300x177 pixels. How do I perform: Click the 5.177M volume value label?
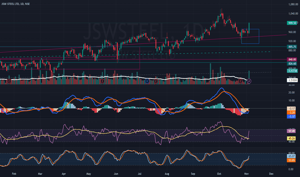pyautogui.click(x=292, y=71)
